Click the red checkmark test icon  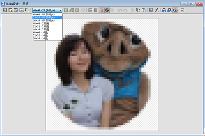[x=182, y=10]
